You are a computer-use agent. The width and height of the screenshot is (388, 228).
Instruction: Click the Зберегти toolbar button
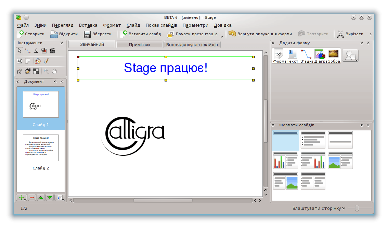98,34
